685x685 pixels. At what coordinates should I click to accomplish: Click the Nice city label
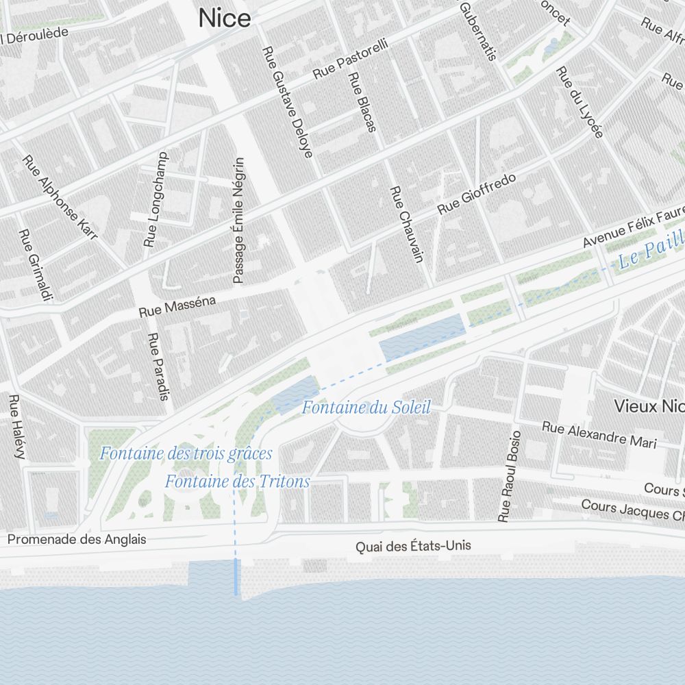pos(225,18)
